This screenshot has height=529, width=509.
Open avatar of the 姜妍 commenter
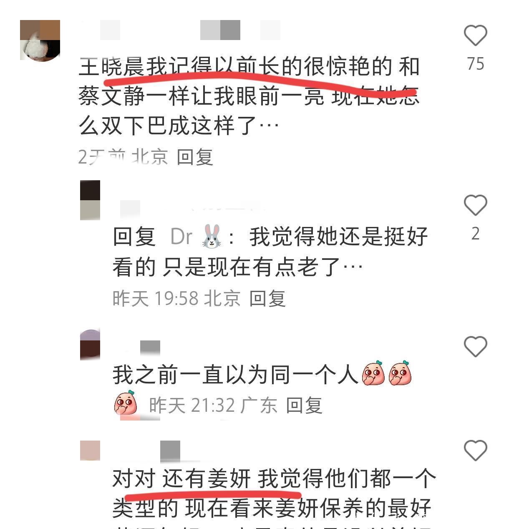[90, 451]
